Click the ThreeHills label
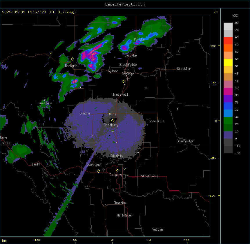The image size is (250, 244). (156, 121)
